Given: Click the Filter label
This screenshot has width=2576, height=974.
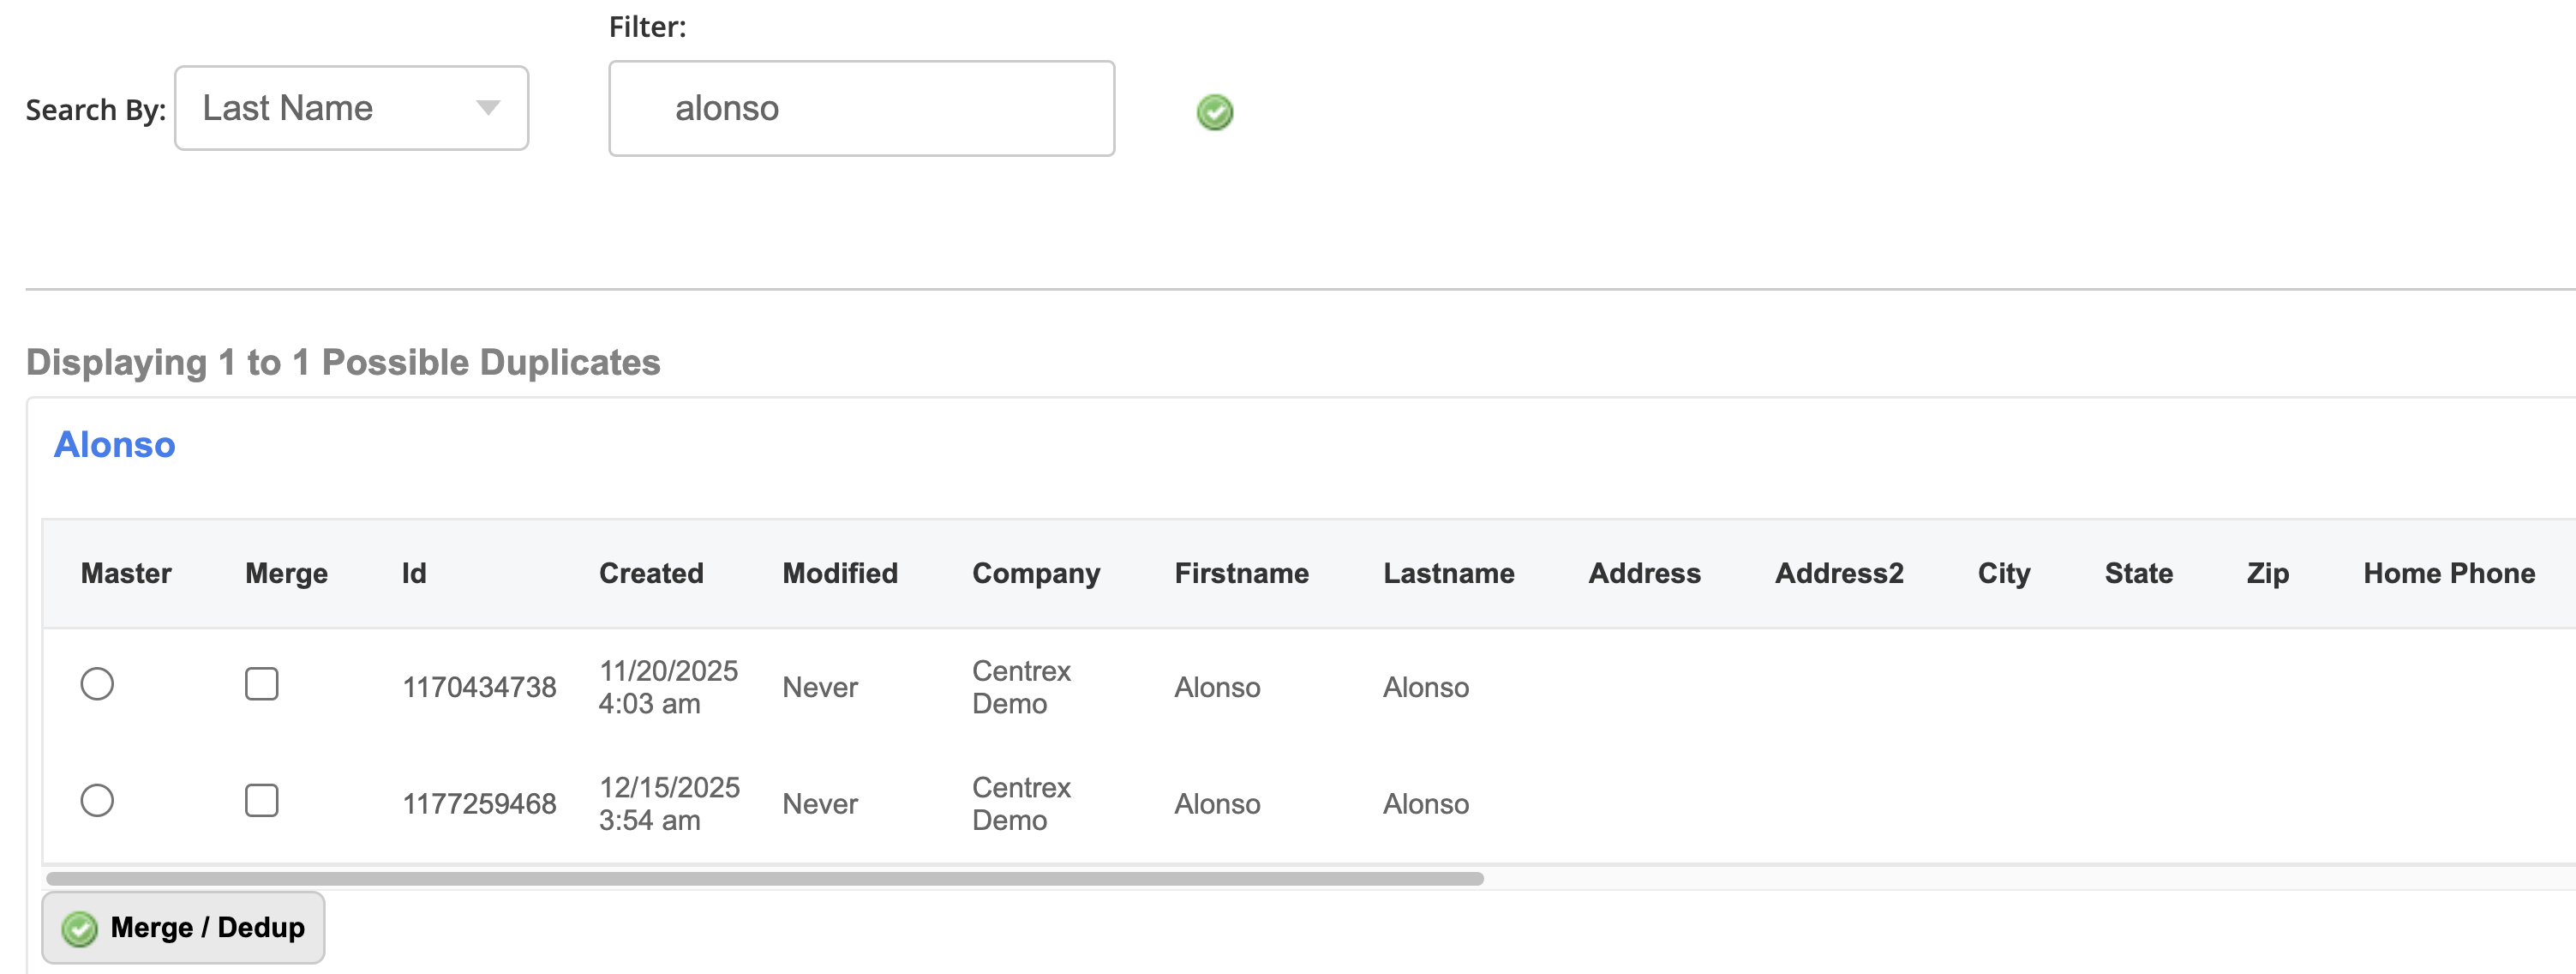Looking at the screenshot, I should [x=648, y=27].
